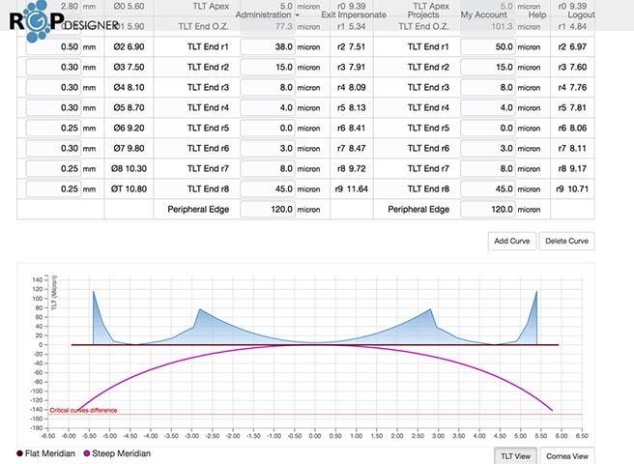This screenshot has width=634, height=464.
Task: Open the Help link
Action: click(x=538, y=15)
